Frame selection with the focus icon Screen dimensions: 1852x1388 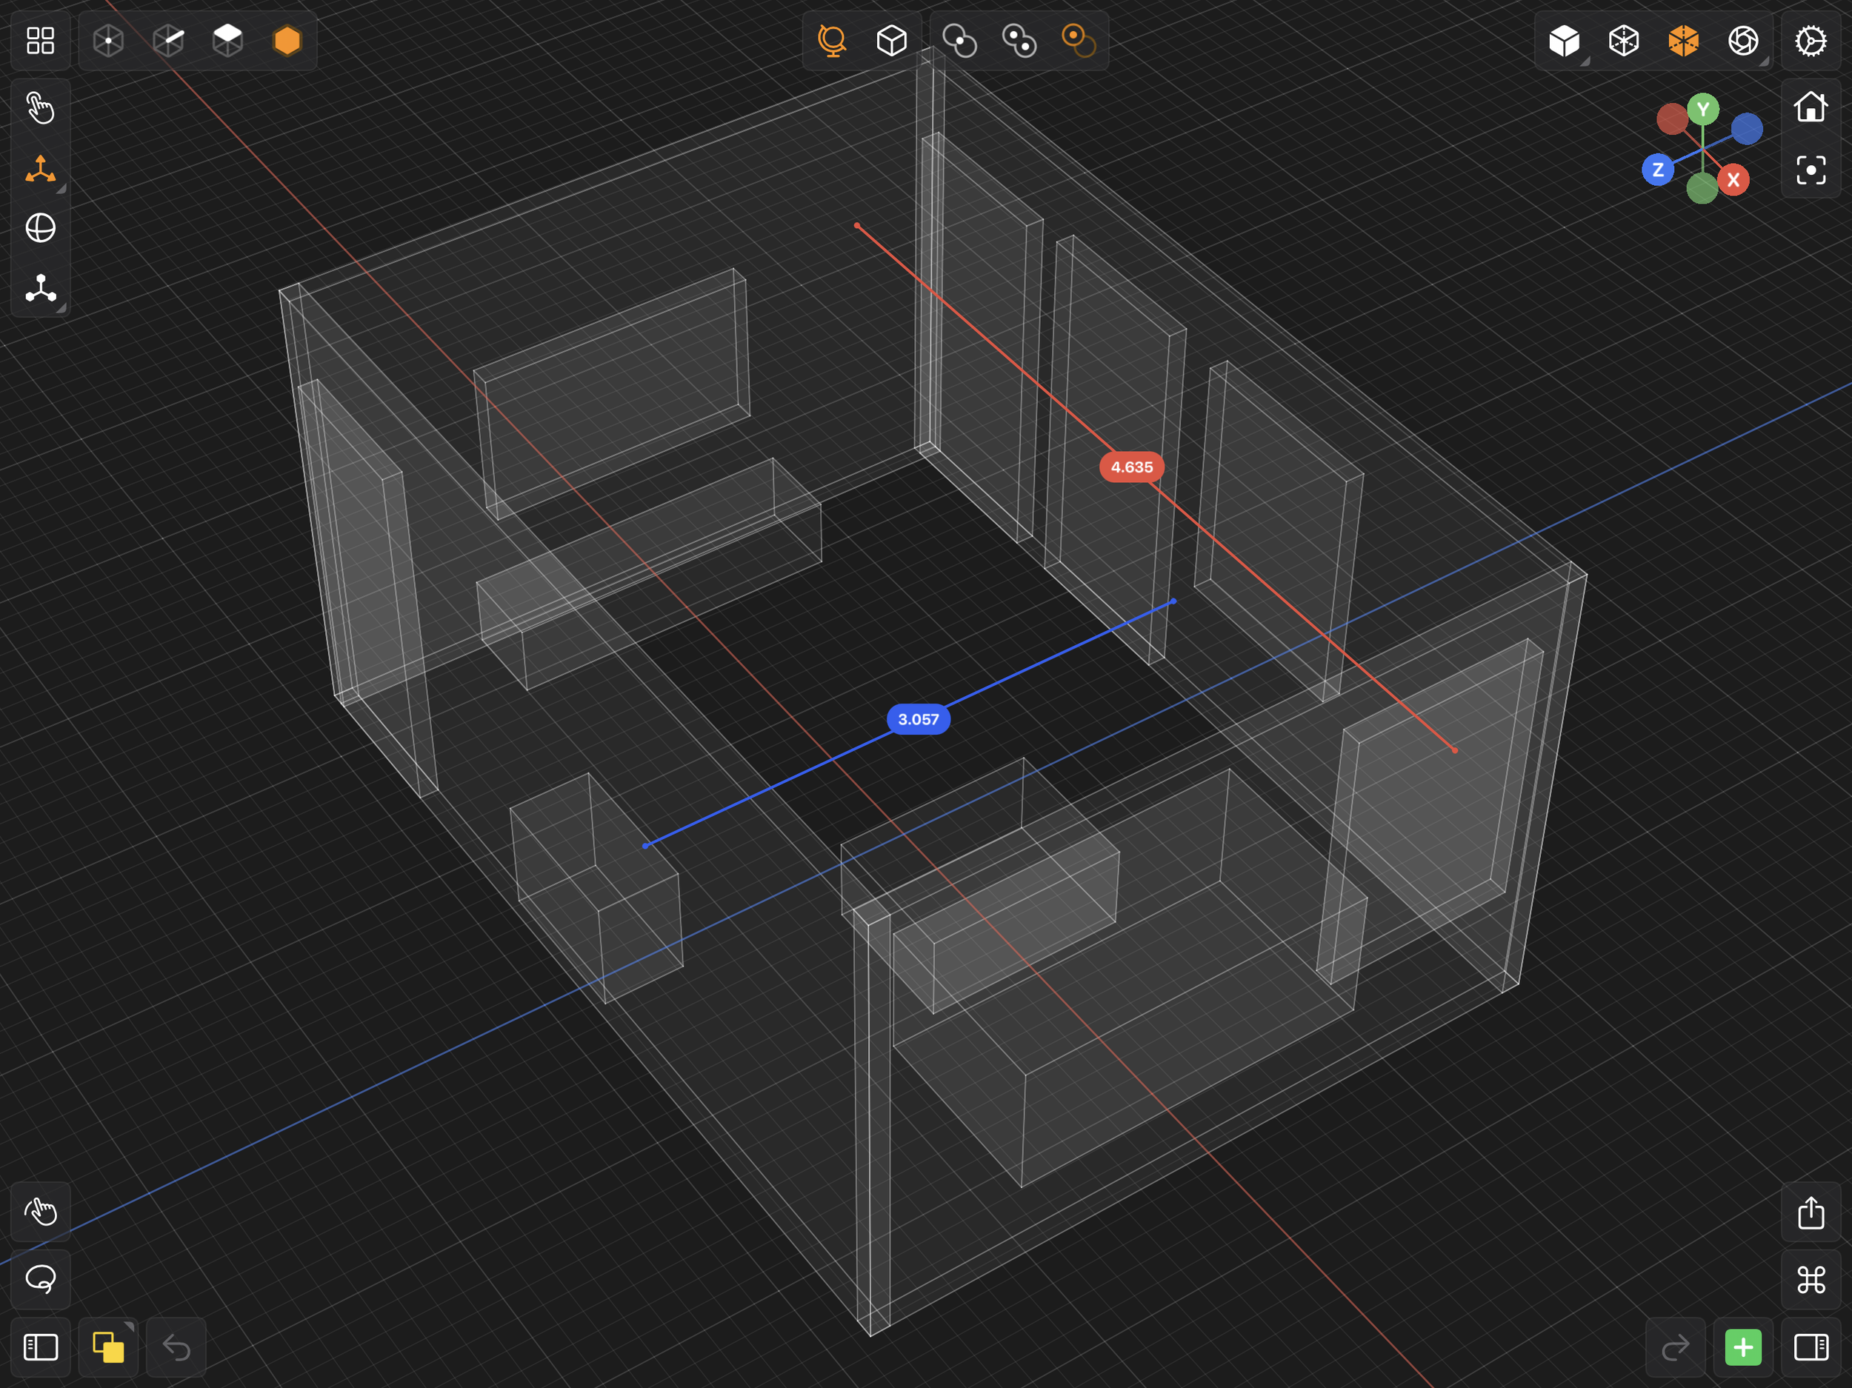[x=1810, y=171]
